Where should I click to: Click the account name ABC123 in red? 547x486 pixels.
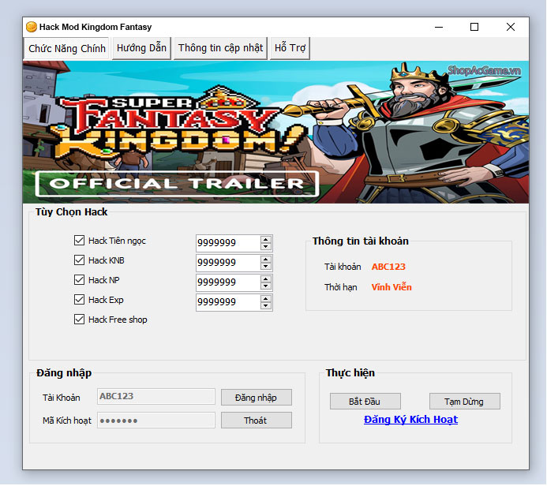point(388,267)
